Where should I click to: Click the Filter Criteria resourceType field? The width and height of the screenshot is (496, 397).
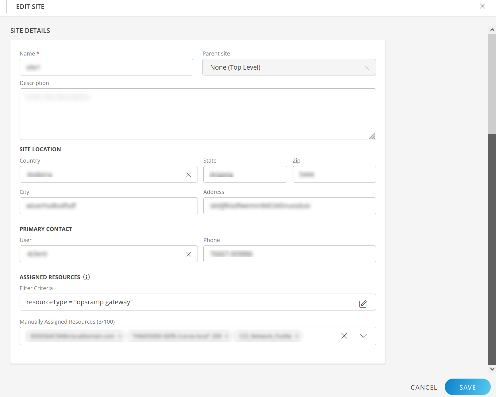coord(198,302)
